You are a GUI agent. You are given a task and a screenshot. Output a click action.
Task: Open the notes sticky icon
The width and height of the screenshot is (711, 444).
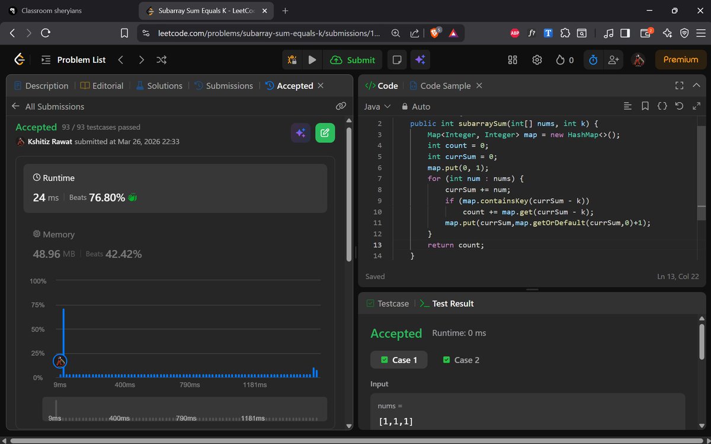pyautogui.click(x=397, y=60)
